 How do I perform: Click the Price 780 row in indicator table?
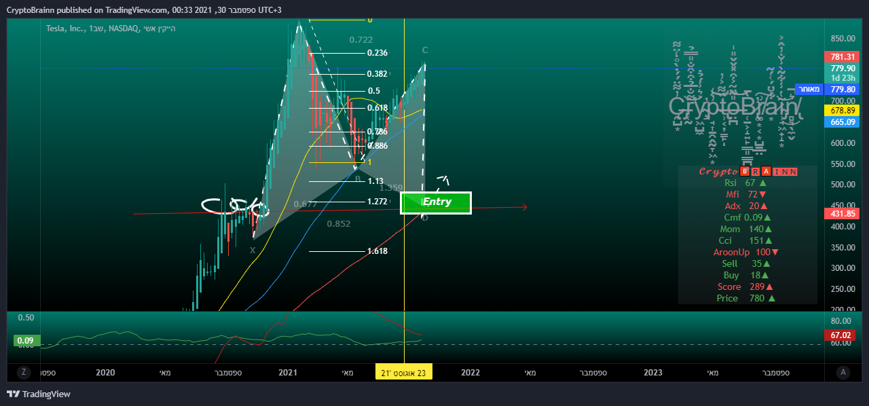(745, 298)
